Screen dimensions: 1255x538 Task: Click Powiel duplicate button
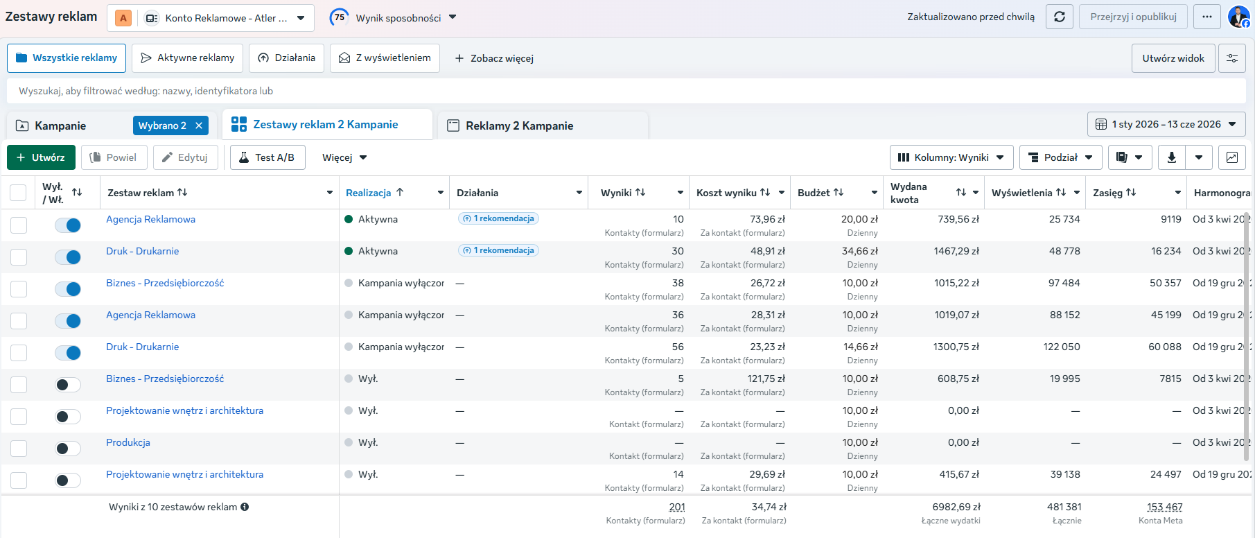point(114,157)
